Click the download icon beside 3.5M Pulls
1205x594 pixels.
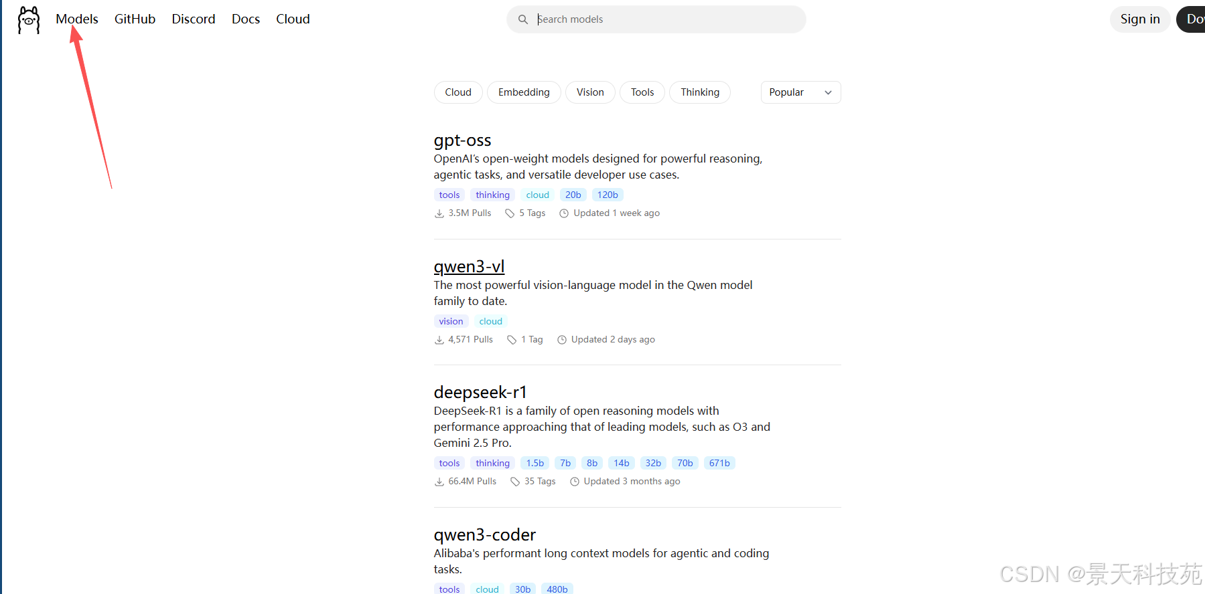tap(439, 213)
